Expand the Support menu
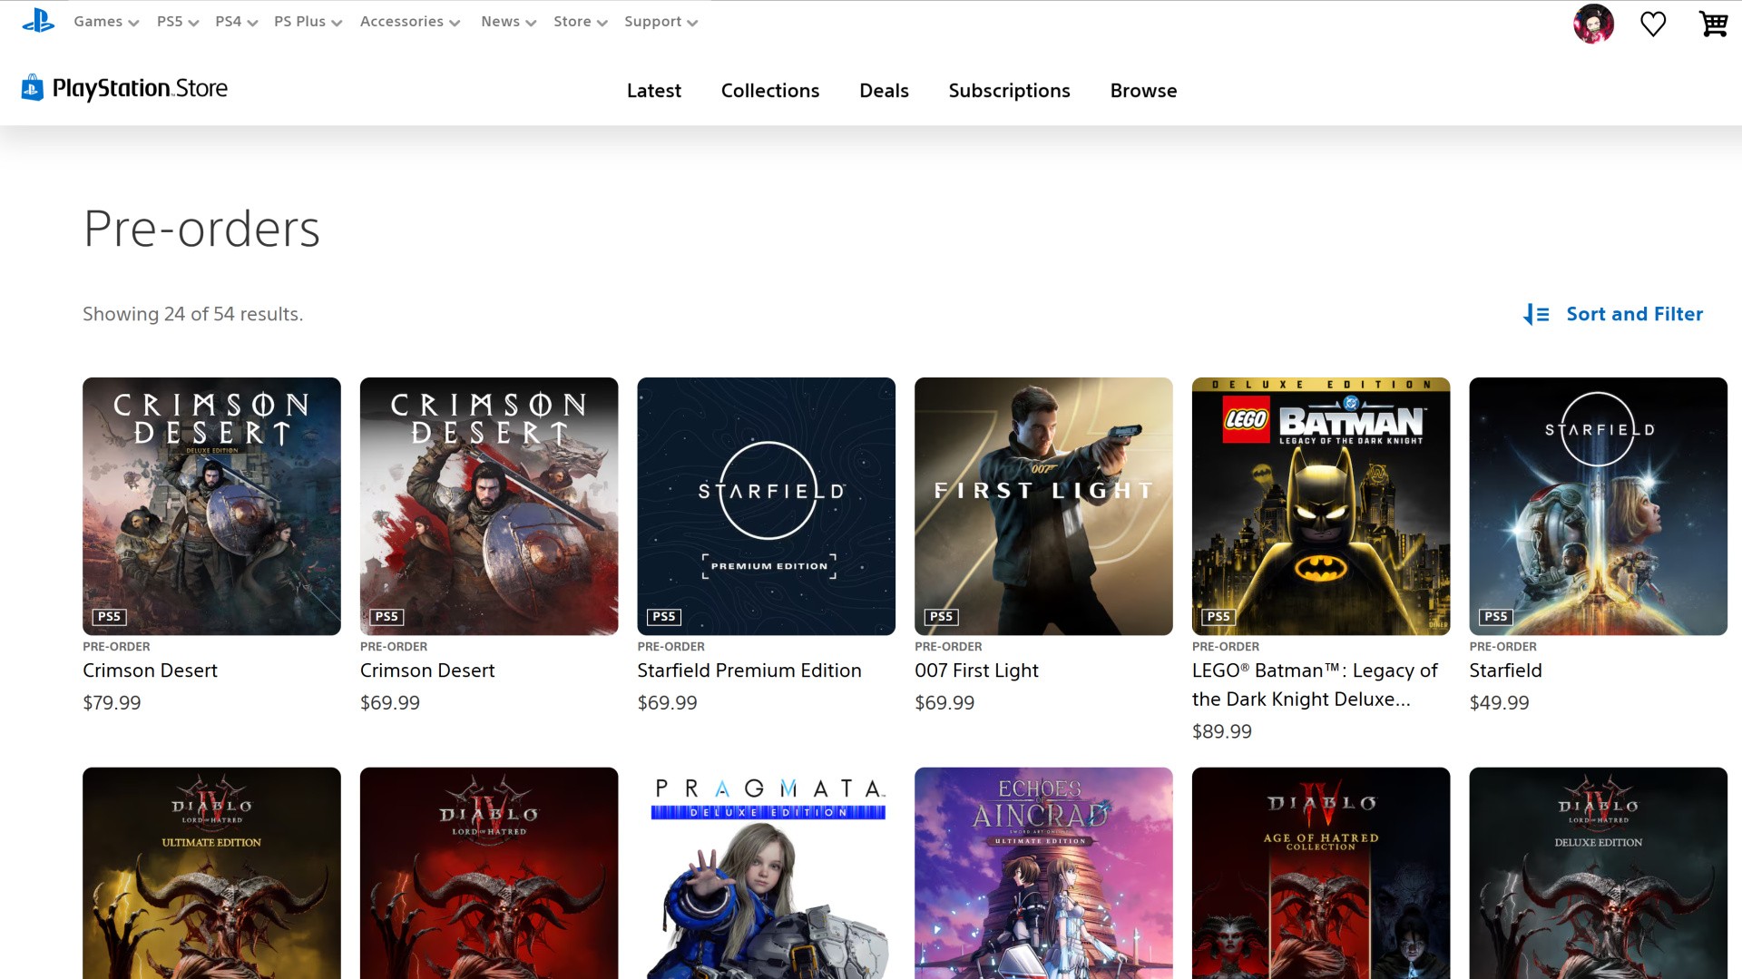The width and height of the screenshot is (1742, 979). click(661, 22)
